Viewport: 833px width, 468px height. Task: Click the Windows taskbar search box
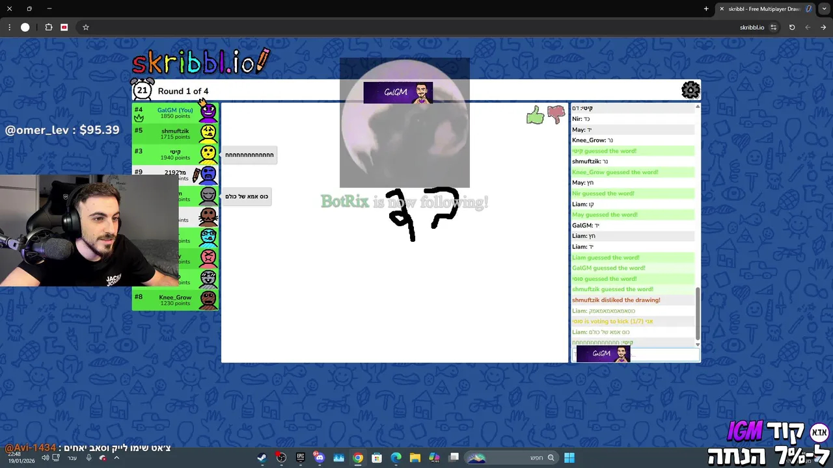511,458
